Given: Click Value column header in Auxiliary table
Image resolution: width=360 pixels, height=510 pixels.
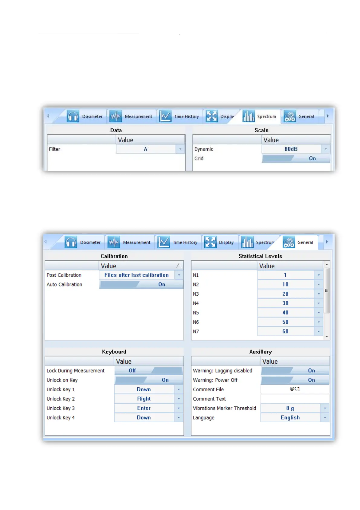Looking at the screenshot, I should [x=295, y=361].
